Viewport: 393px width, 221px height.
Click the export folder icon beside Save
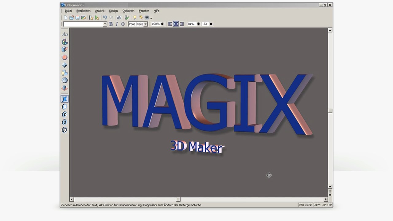tap(83, 18)
